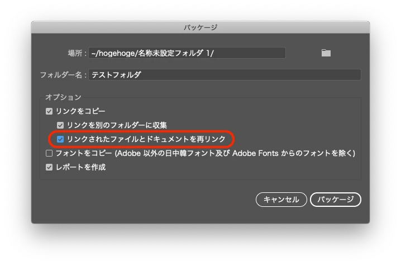This screenshot has width=401, height=265.
Task: Enable the フォントをコピー checkbox
Action: [49, 153]
